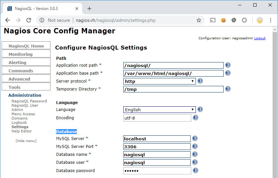Screen dimensions: 278x178
Task: Reload the NagiosQL page
Action: click(29, 20)
